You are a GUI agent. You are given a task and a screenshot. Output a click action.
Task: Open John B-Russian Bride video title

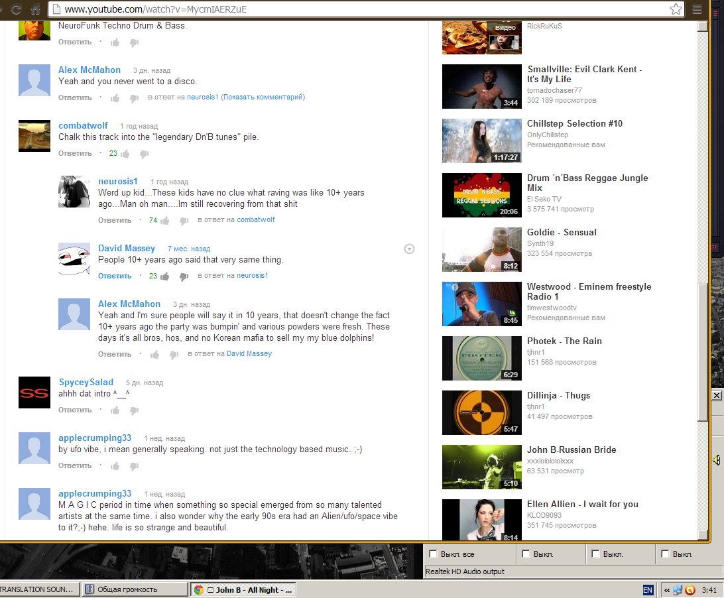[x=572, y=449]
